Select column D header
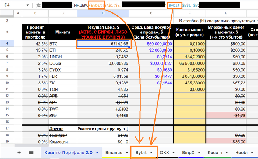Viewport: 258px width, 159px height. 103,13
